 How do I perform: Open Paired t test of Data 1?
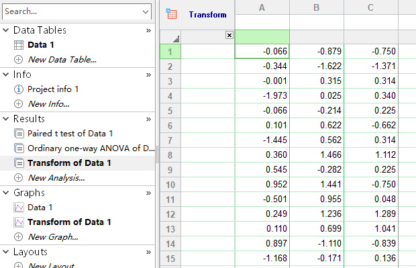click(x=70, y=134)
